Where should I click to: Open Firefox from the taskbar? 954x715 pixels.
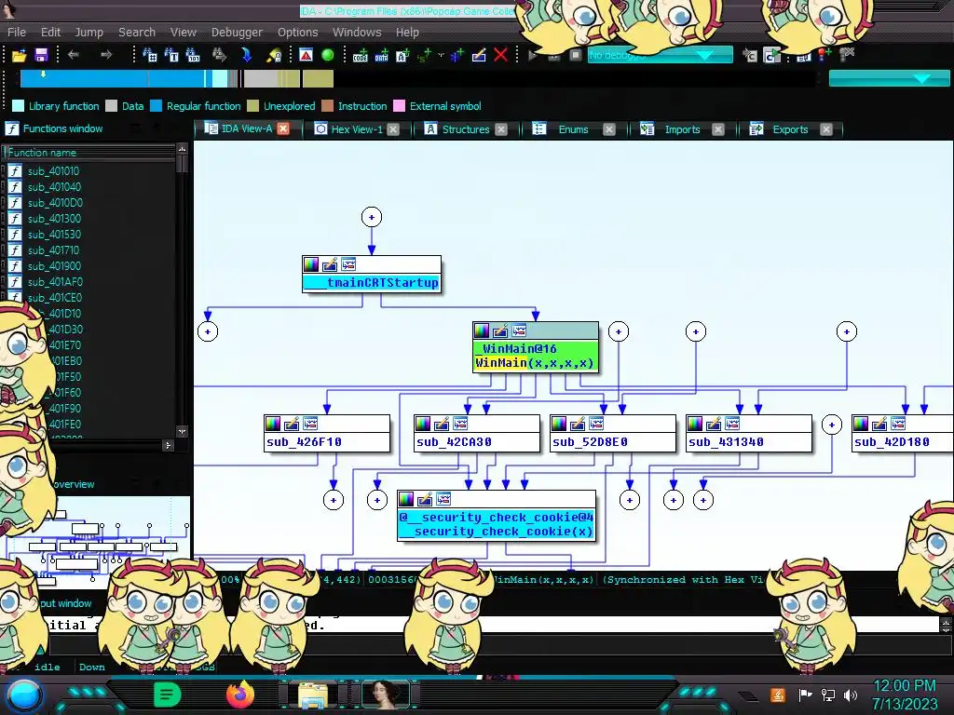(x=240, y=695)
